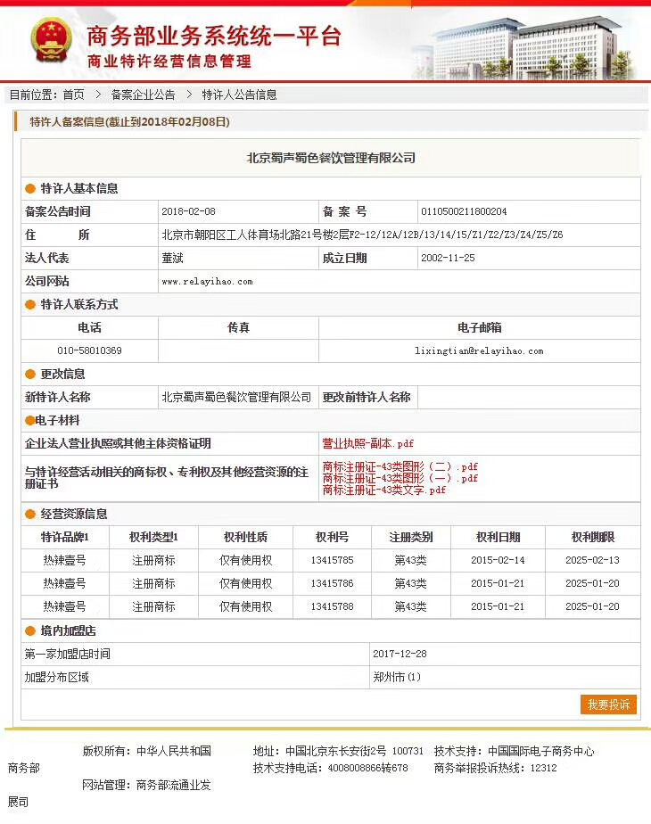Screen dimensions: 651x824
Task: Click the 电子邮箱 column header
Action: (479, 327)
